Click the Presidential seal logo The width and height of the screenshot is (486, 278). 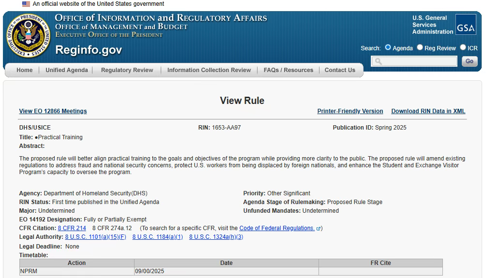28,36
